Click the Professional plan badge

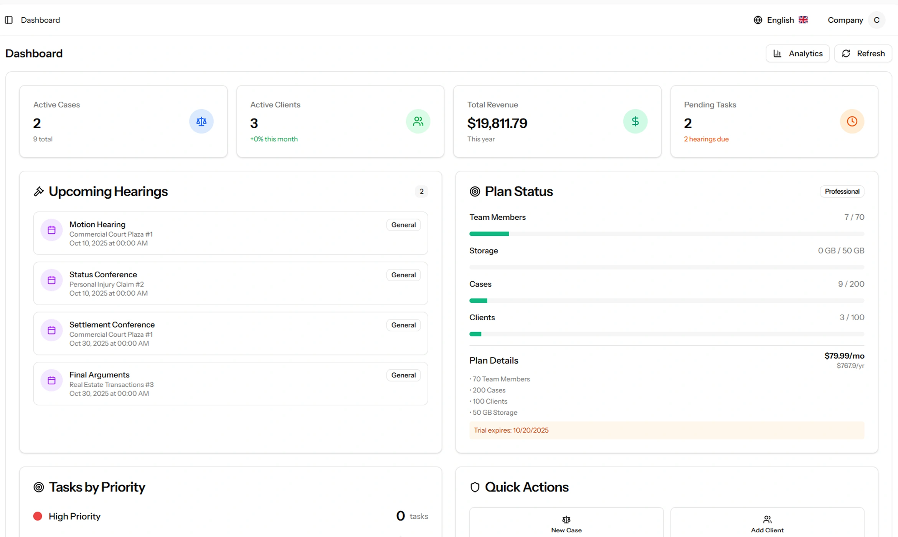842,191
